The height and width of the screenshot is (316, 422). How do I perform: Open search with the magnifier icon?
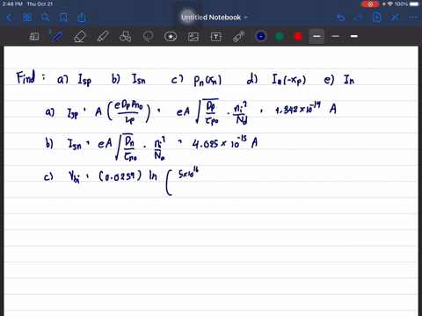45,18
